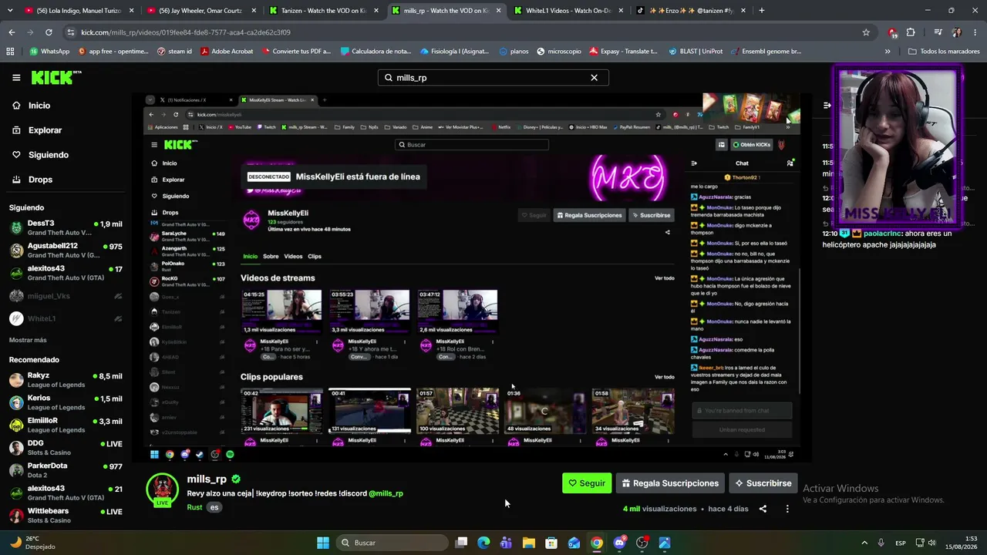Open Wittlebears recommended channel

point(66,515)
